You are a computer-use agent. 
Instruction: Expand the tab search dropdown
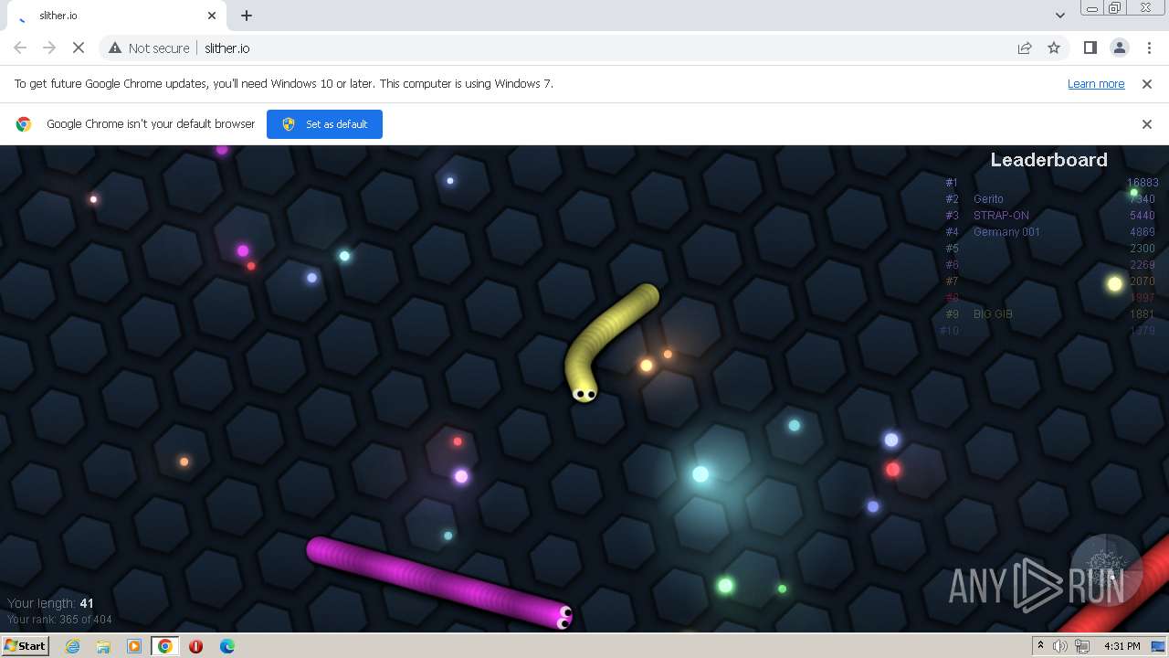pos(1059,16)
